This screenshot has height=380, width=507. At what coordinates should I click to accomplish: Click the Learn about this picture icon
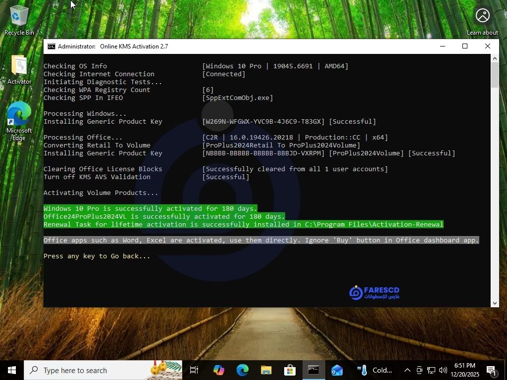pyautogui.click(x=482, y=16)
